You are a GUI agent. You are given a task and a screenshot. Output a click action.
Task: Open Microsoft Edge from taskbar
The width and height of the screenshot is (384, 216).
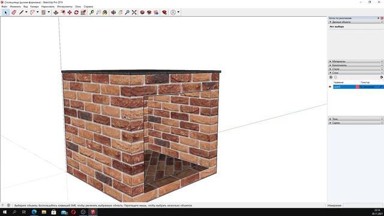[34, 212]
